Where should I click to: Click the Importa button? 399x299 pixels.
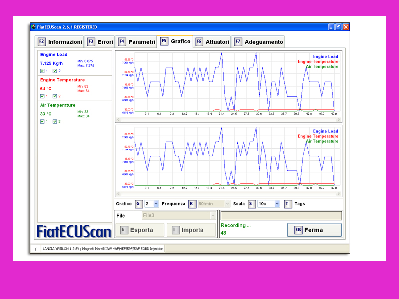192,230
